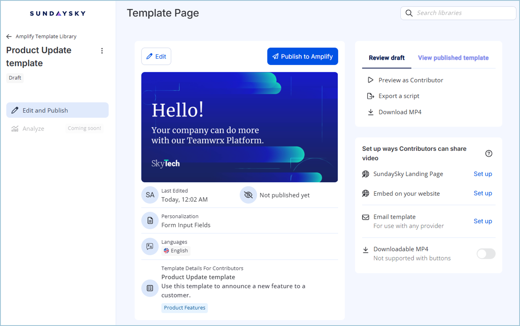520x326 pixels.
Task: Click the Hello! video preview thumbnail
Action: (239, 127)
